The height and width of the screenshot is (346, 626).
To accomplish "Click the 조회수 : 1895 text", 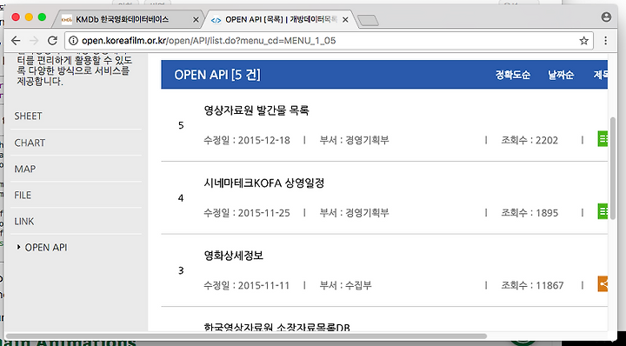I will pos(529,213).
